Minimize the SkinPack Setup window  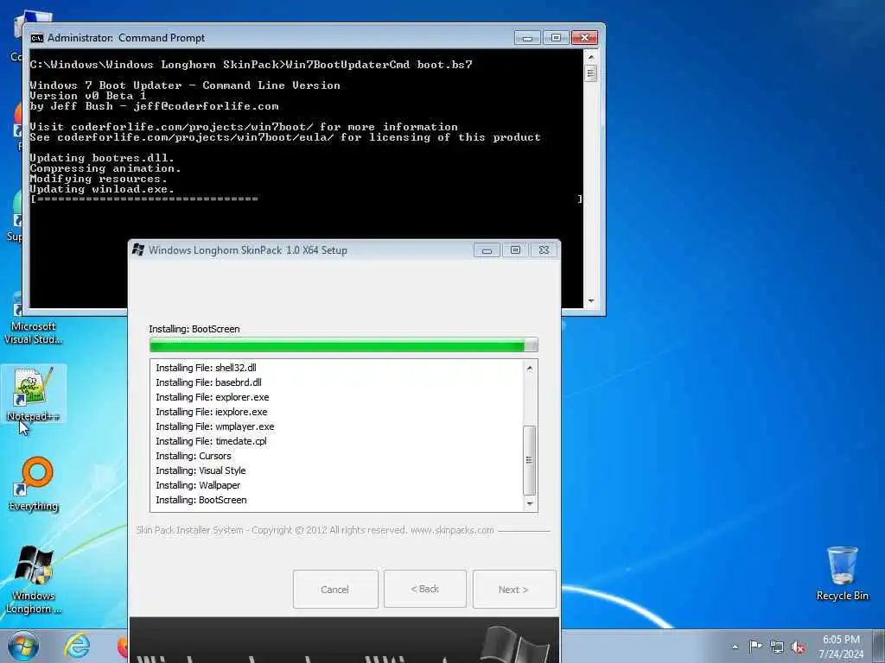tap(487, 249)
